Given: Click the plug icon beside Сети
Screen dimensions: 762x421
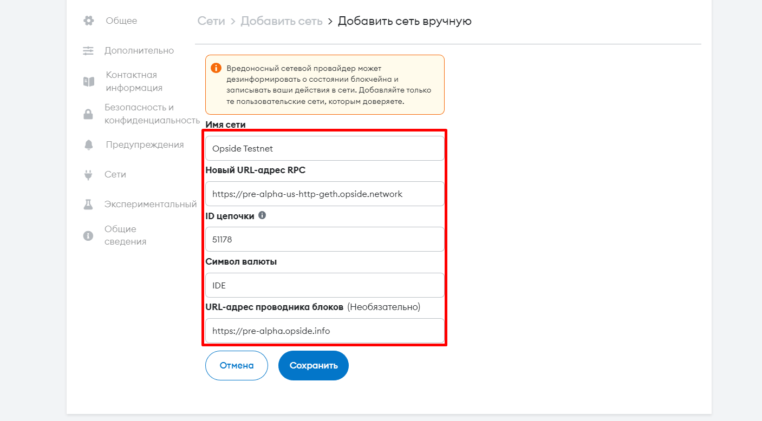Looking at the screenshot, I should [x=88, y=175].
